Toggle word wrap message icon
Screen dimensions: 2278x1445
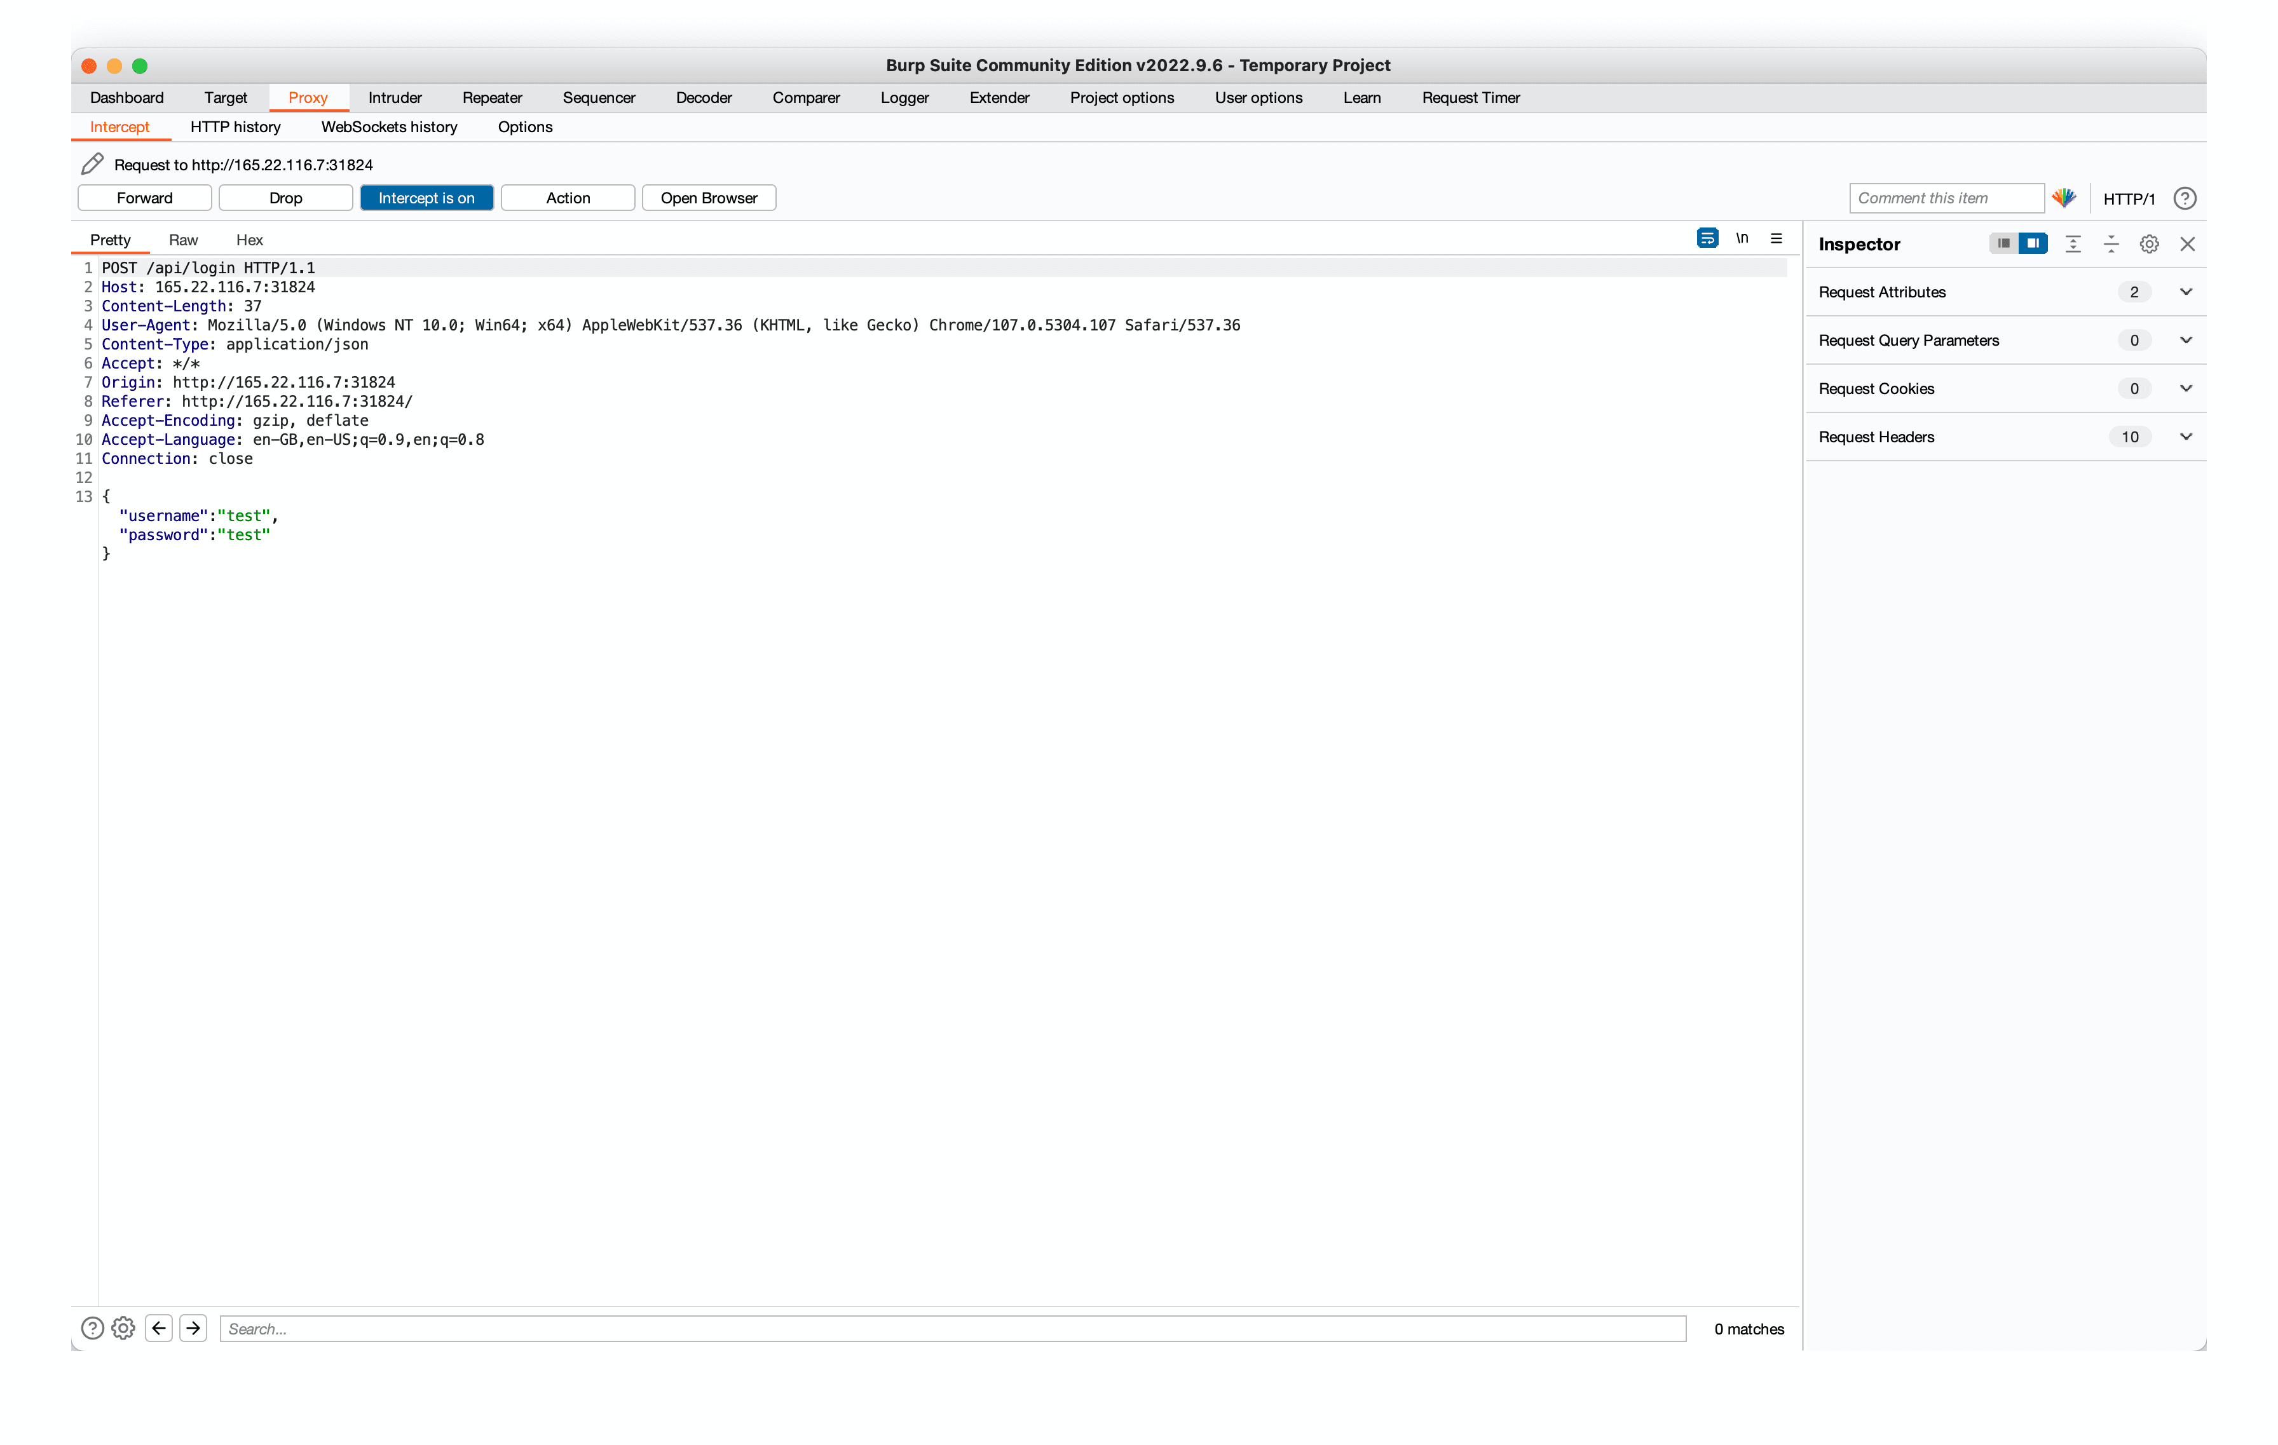coord(1707,238)
